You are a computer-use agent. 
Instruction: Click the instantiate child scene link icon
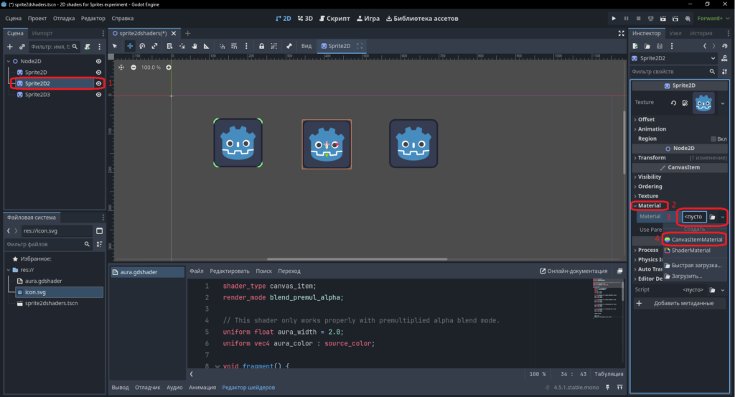coord(22,47)
